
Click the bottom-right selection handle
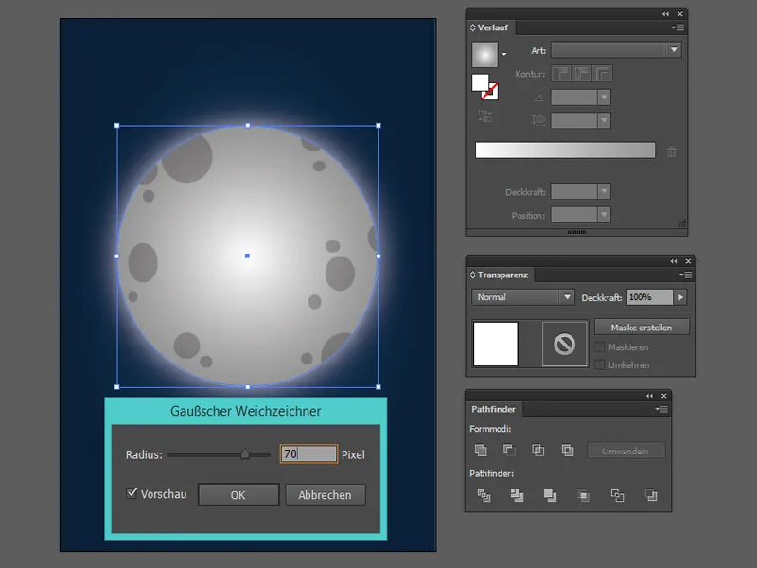tap(378, 387)
